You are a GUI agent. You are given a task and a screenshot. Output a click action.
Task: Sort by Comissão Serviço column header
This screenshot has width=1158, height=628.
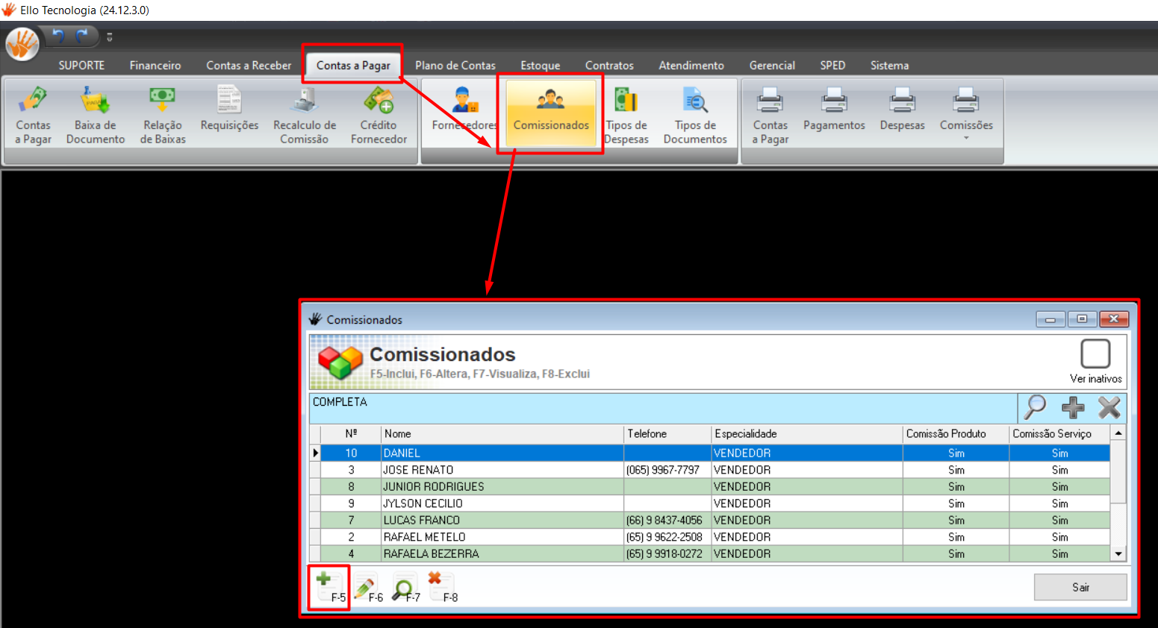point(1059,434)
